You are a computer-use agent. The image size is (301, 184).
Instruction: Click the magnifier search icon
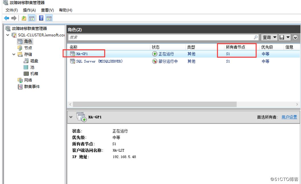pos(256,37)
